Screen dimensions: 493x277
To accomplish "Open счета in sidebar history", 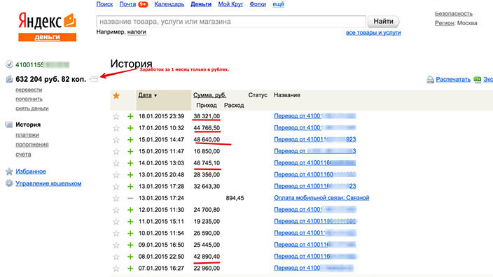I will (23, 154).
